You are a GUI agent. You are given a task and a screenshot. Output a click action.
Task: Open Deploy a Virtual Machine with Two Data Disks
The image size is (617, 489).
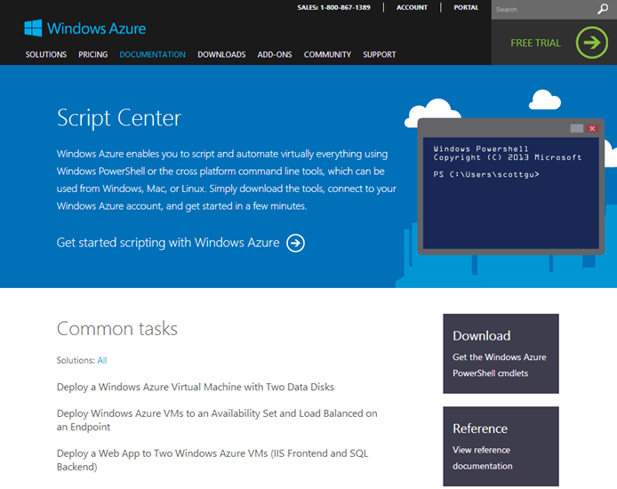point(196,387)
